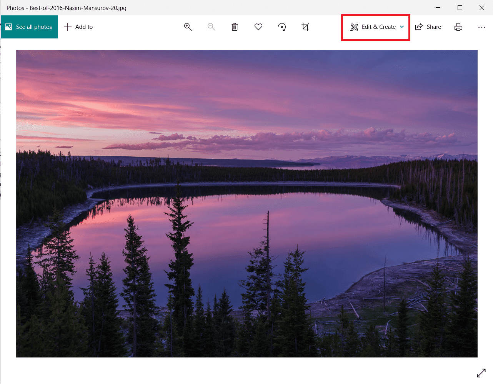Go back via See all photos button
The width and height of the screenshot is (493, 384).
pyautogui.click(x=30, y=27)
